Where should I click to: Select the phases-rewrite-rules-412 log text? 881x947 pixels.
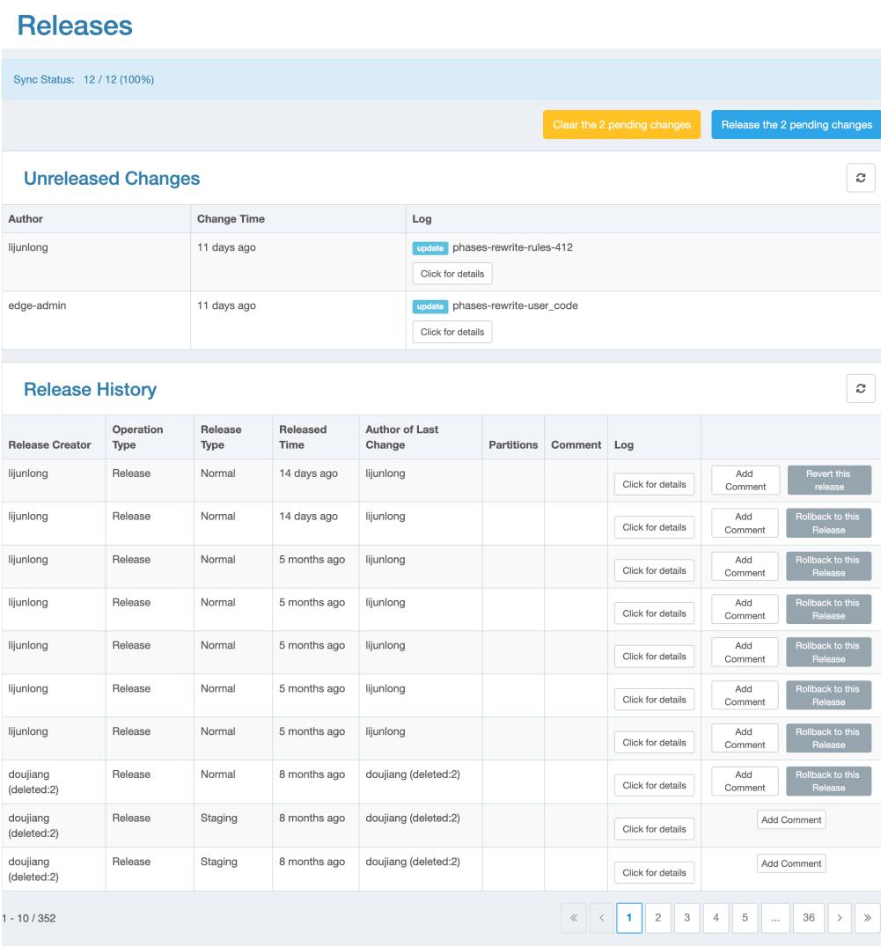(512, 247)
